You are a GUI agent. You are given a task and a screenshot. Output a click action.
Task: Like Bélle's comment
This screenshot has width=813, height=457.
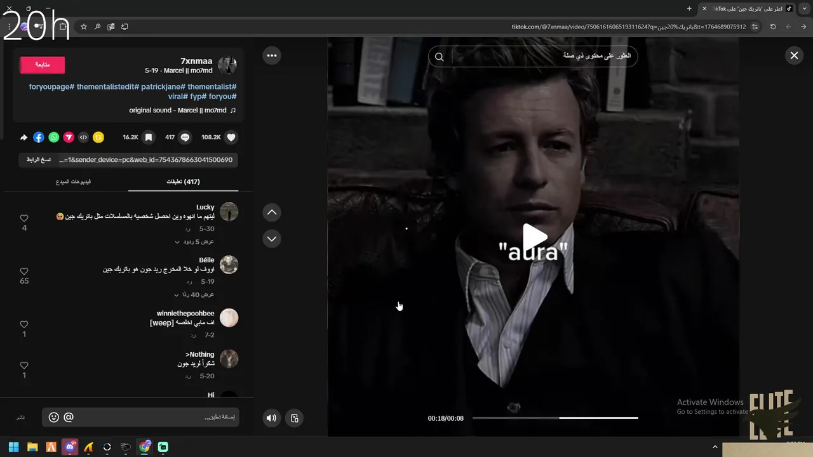pos(24,271)
